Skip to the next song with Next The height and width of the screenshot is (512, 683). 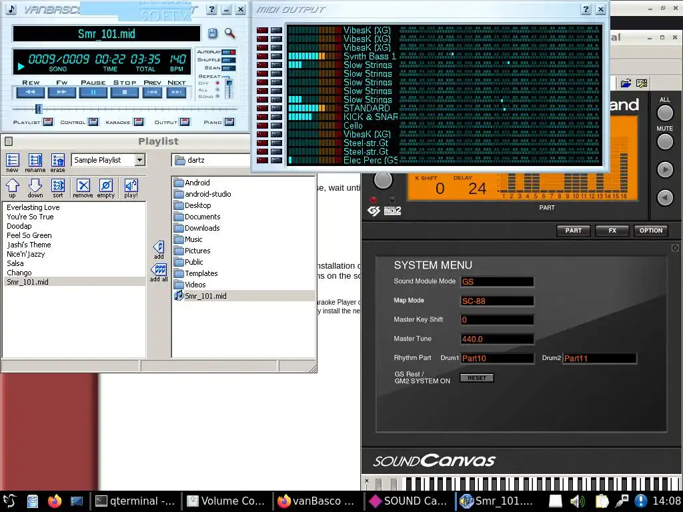pos(176,92)
